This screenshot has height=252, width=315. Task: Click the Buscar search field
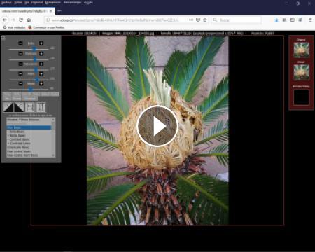click(x=236, y=20)
